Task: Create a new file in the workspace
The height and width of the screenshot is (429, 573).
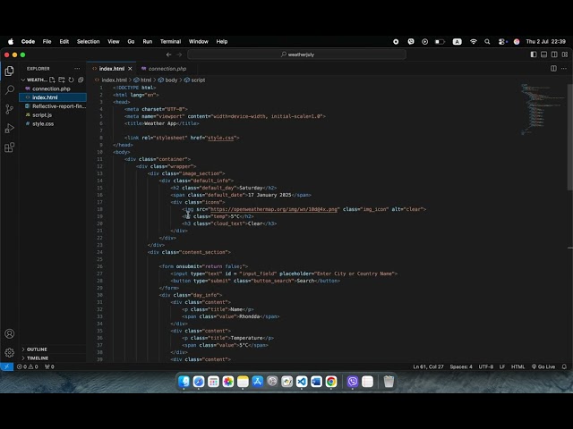Action: 52,80
